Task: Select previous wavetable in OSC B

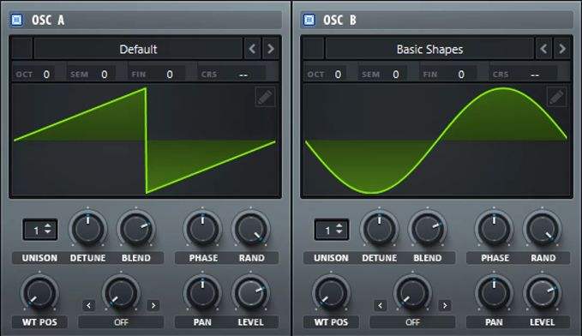Action: [543, 49]
